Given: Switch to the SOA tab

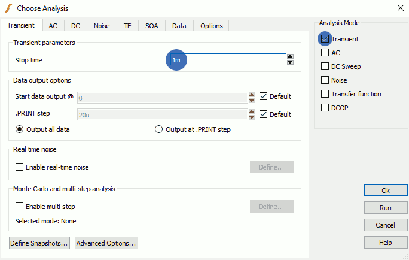Looking at the screenshot, I should 152,26.
